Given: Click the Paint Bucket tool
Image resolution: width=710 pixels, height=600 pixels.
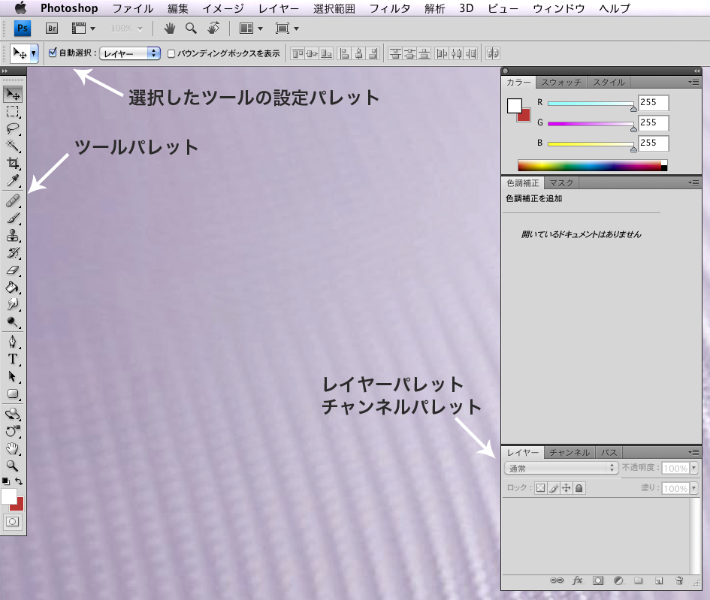Looking at the screenshot, I should 13,288.
